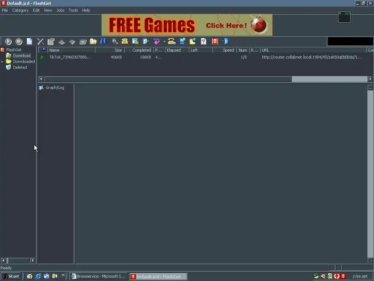This screenshot has width=374, height=281.
Task: Click the blue document-pencil toolbar icon
Action: click(145, 41)
